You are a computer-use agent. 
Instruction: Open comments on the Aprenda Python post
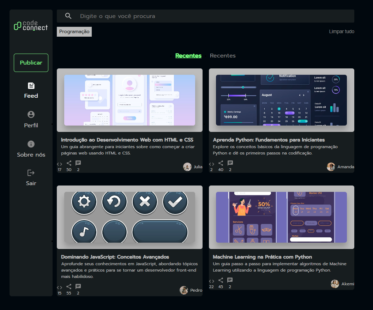(230, 163)
